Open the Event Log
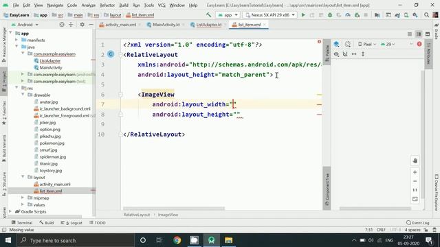The height and width of the screenshot is (247, 440). pos(418,222)
